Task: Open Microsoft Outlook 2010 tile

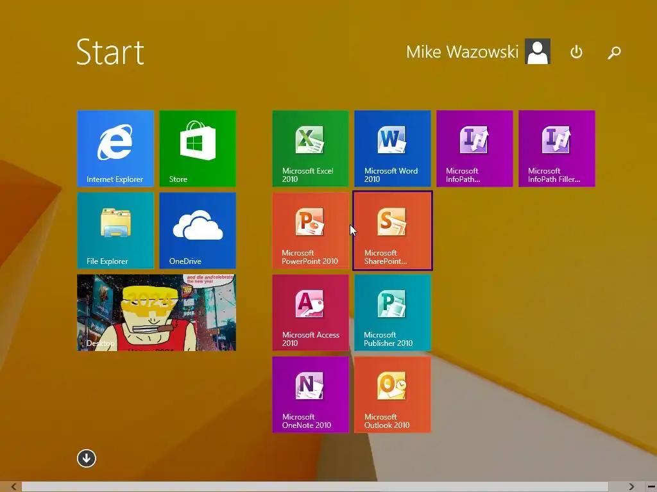Action: pos(393,395)
